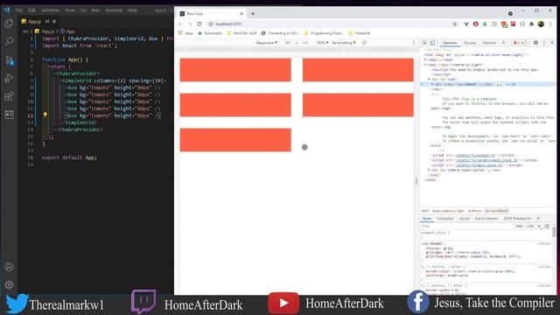Open the 100% zoom dropdown
Image resolution: width=560 pixels, height=315 pixels.
coord(322,43)
